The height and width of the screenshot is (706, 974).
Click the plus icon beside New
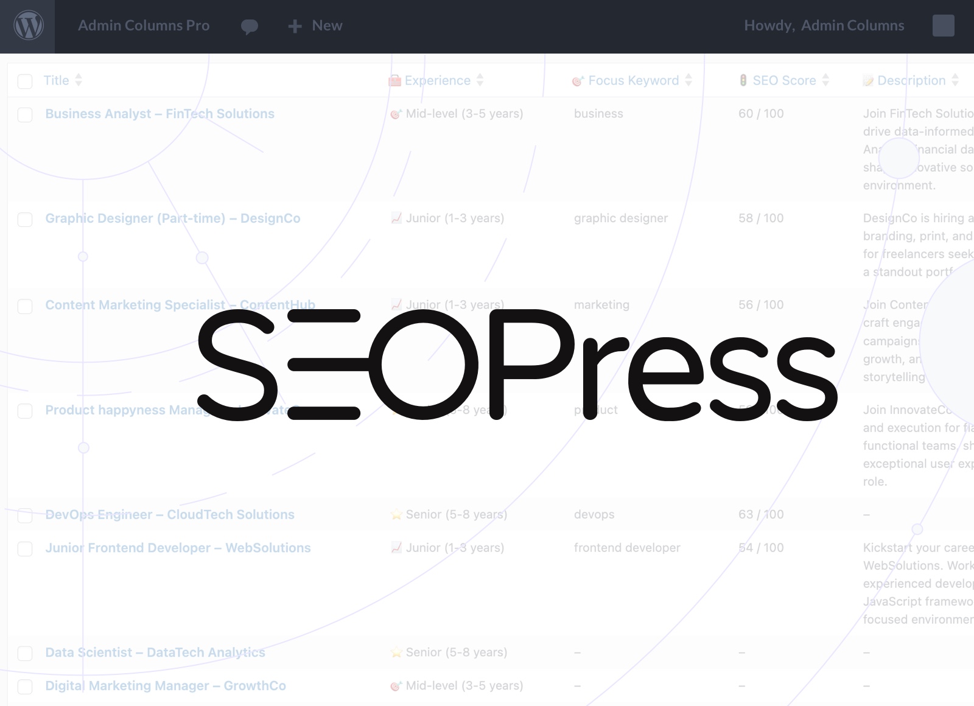(295, 26)
